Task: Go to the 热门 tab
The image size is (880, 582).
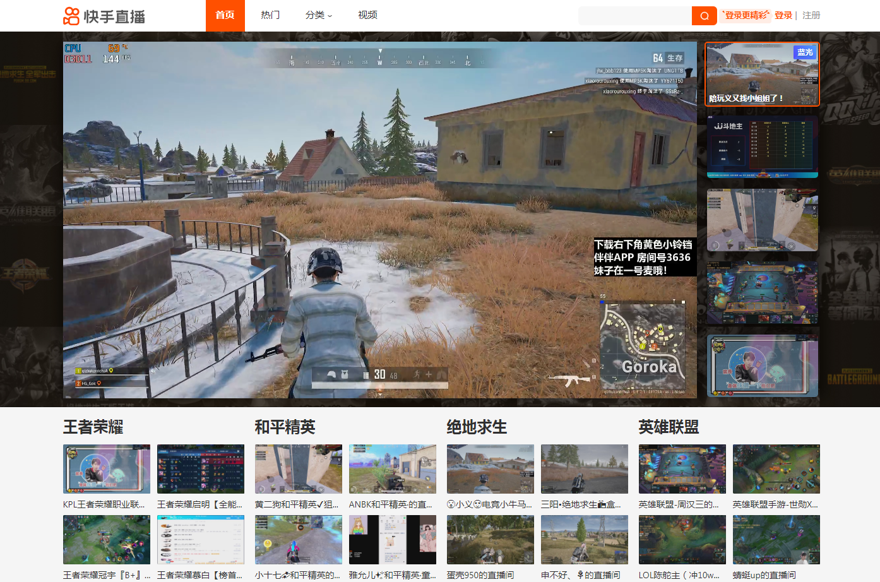Action: [270, 15]
